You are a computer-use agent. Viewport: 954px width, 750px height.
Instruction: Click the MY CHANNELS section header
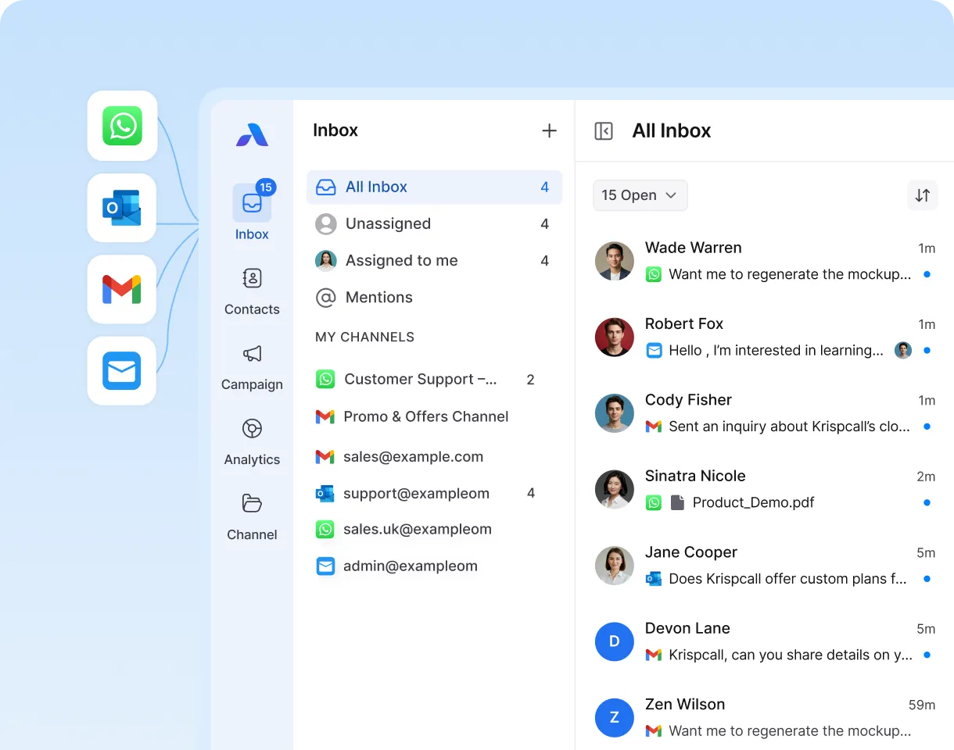(364, 337)
